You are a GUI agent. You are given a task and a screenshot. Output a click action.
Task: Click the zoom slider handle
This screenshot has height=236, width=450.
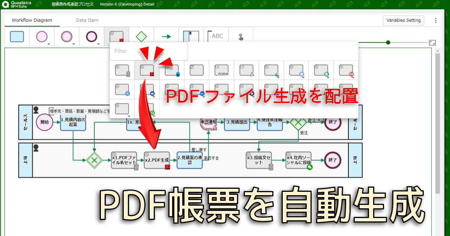click(388, 42)
